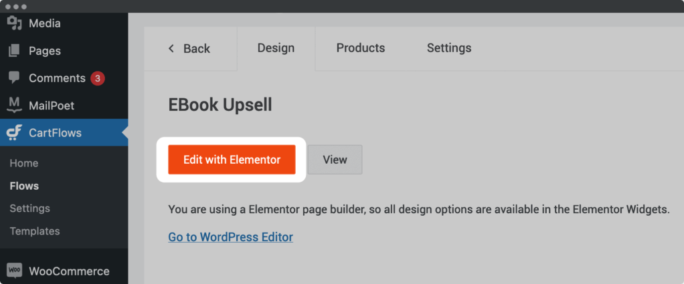Click the Pages icon in sidebar

[x=14, y=51]
